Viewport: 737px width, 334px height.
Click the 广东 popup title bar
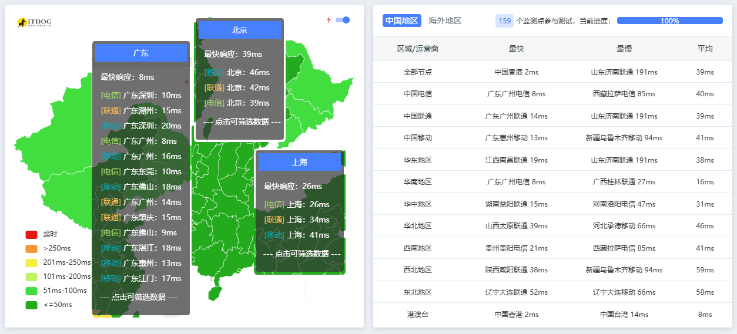pyautogui.click(x=141, y=53)
